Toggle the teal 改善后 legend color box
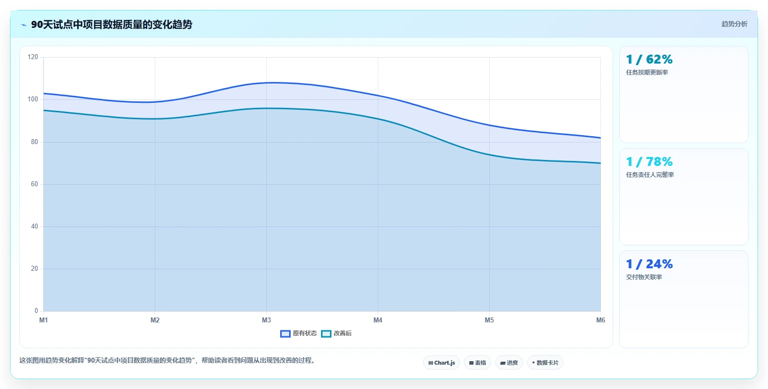Image resolution: width=768 pixels, height=389 pixels. point(326,333)
